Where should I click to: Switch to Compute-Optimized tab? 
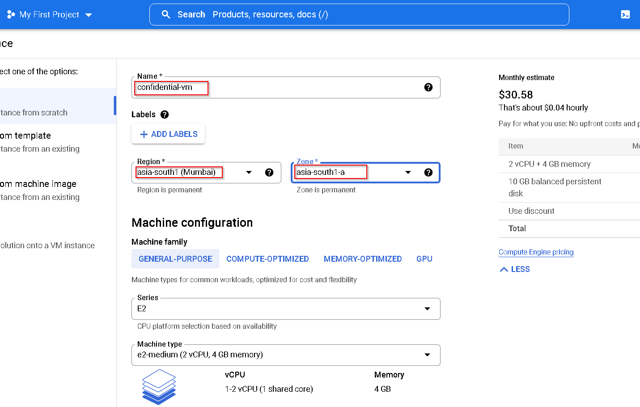pos(267,259)
